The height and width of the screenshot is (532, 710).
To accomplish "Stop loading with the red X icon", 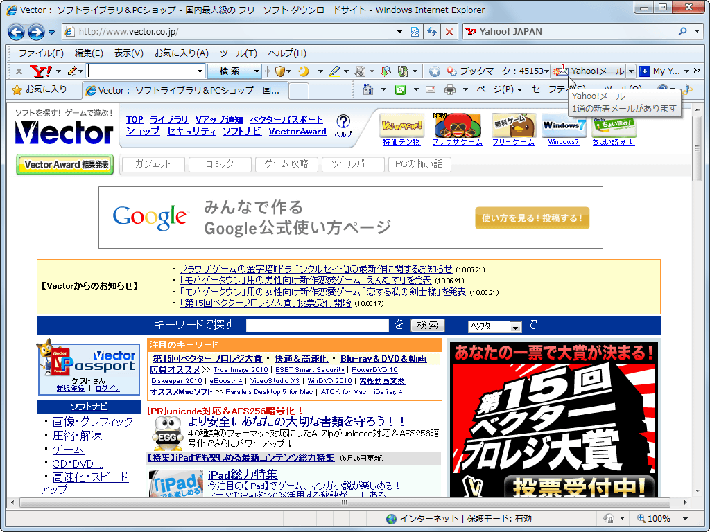I will click(x=449, y=32).
